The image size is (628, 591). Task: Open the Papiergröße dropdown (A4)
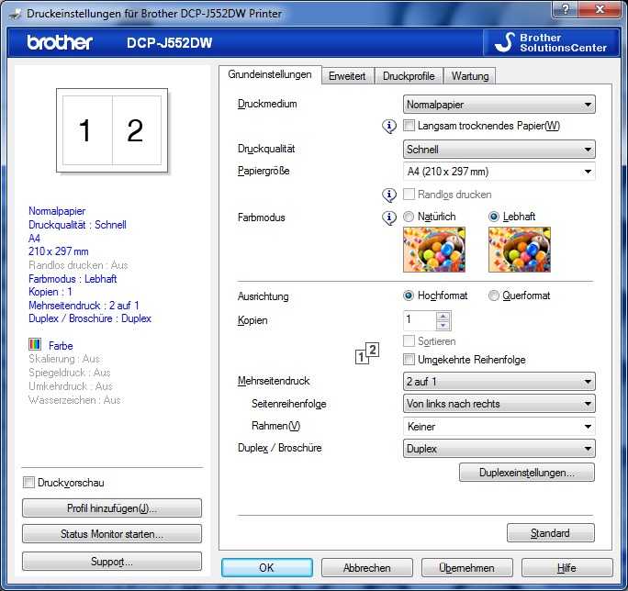499,172
